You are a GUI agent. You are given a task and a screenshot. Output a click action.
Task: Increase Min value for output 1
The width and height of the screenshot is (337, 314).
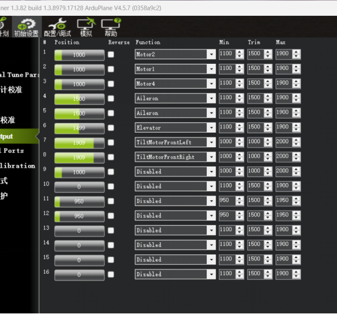(240, 52)
